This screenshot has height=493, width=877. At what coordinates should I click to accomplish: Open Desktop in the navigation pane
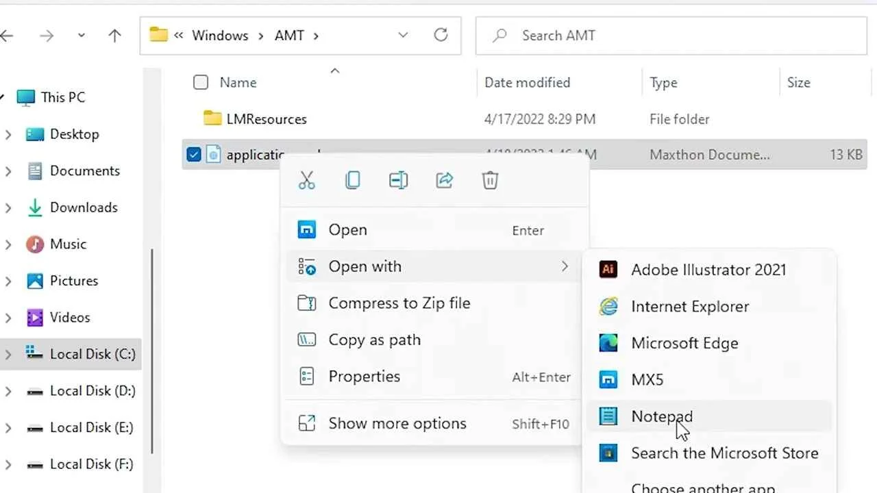[74, 134]
